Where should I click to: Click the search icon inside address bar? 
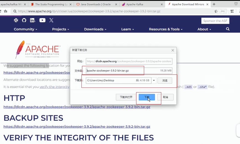[x=15, y=11]
